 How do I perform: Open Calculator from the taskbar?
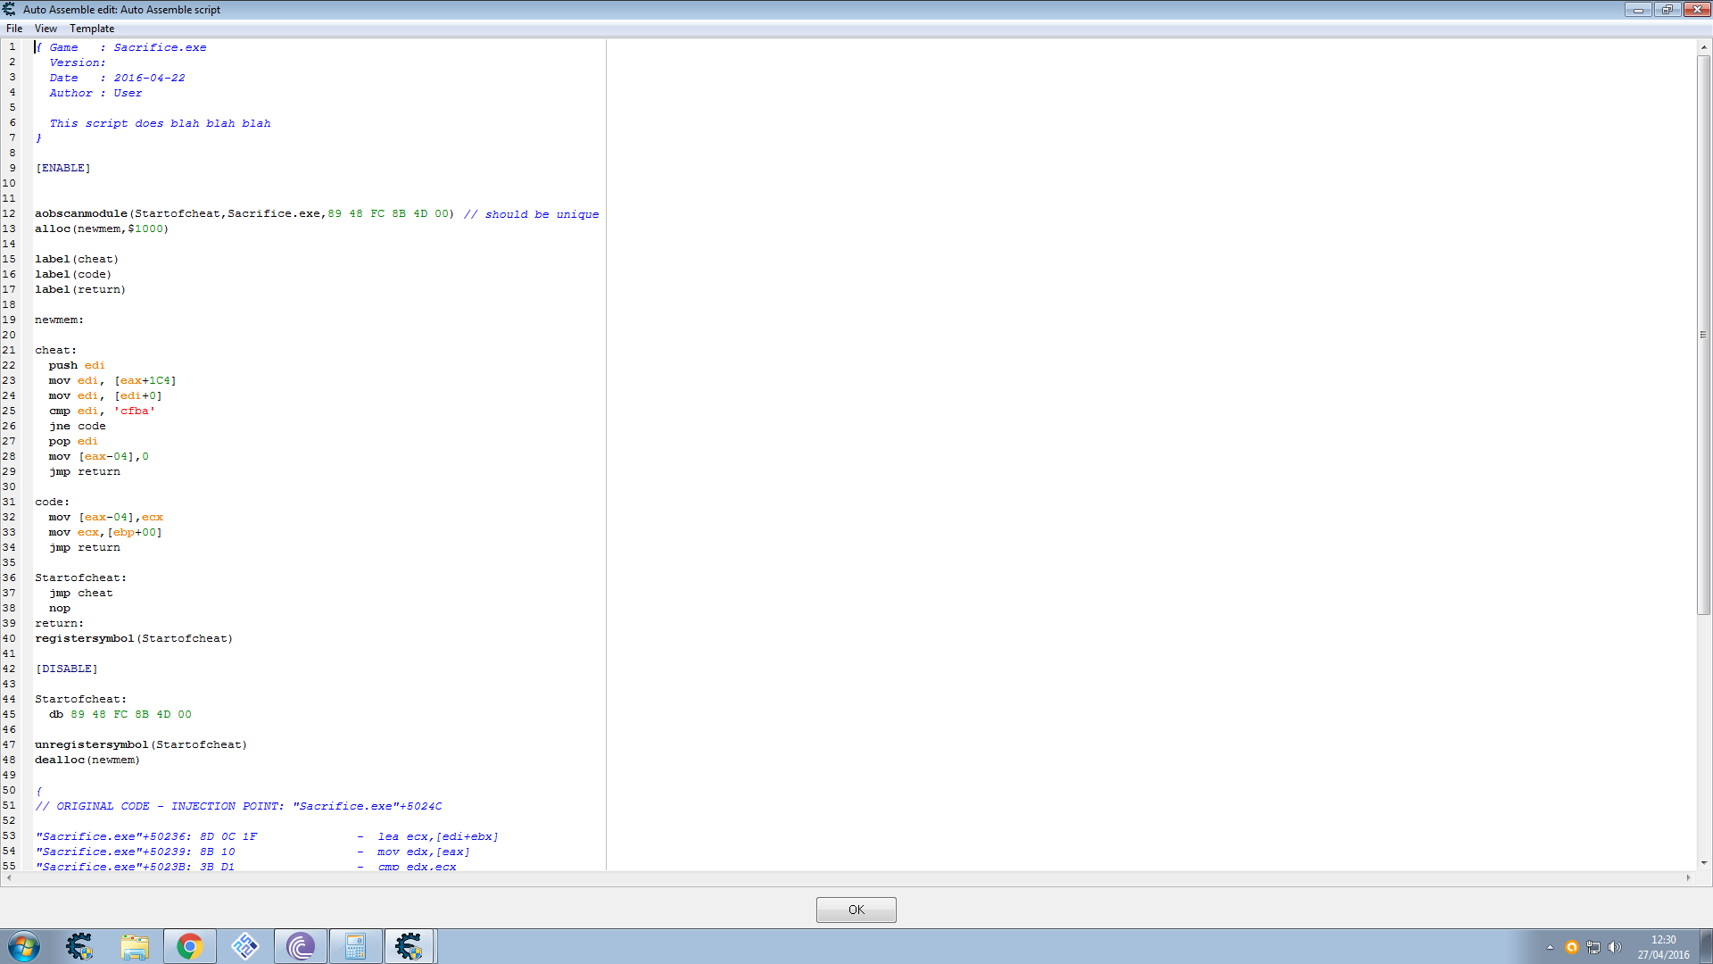pos(355,945)
